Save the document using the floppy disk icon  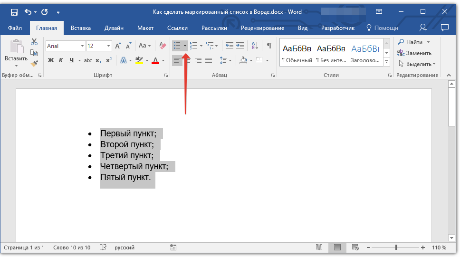click(14, 12)
